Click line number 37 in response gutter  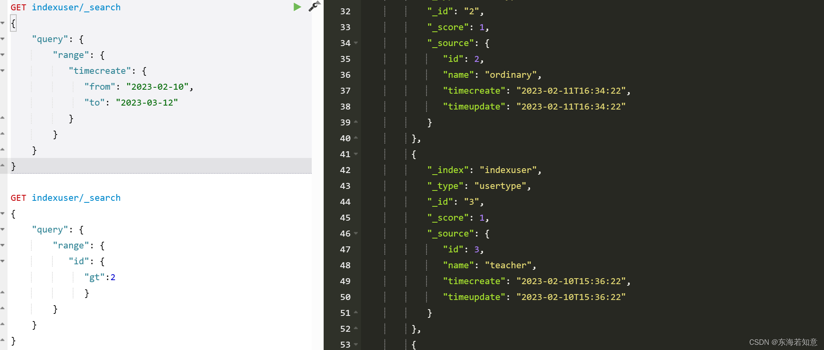coord(345,90)
